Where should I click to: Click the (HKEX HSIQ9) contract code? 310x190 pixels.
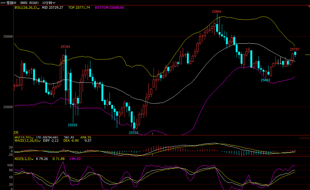[x=30, y=3]
